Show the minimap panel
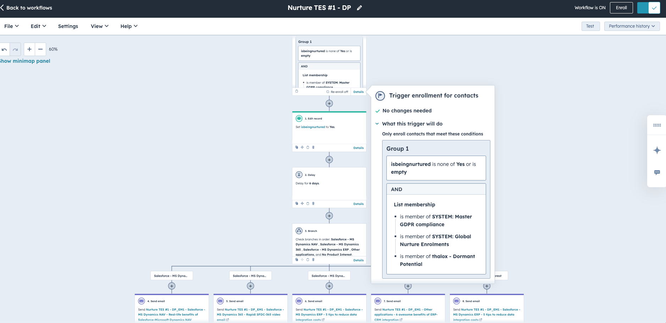The height and width of the screenshot is (323, 666). click(x=25, y=61)
